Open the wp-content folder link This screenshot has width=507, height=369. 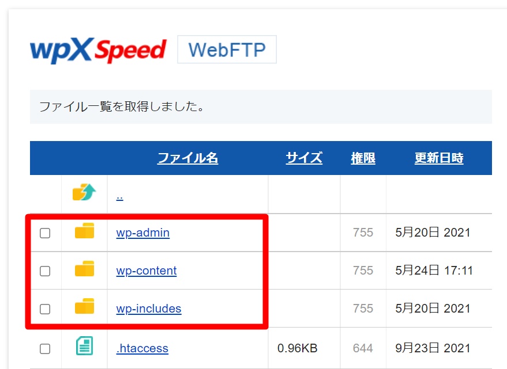pos(147,271)
